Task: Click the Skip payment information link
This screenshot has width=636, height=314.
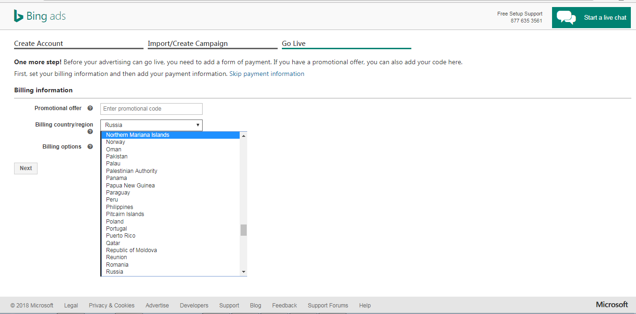Action: pyautogui.click(x=266, y=74)
